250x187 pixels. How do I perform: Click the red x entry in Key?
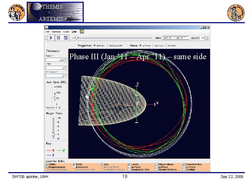(50, 150)
